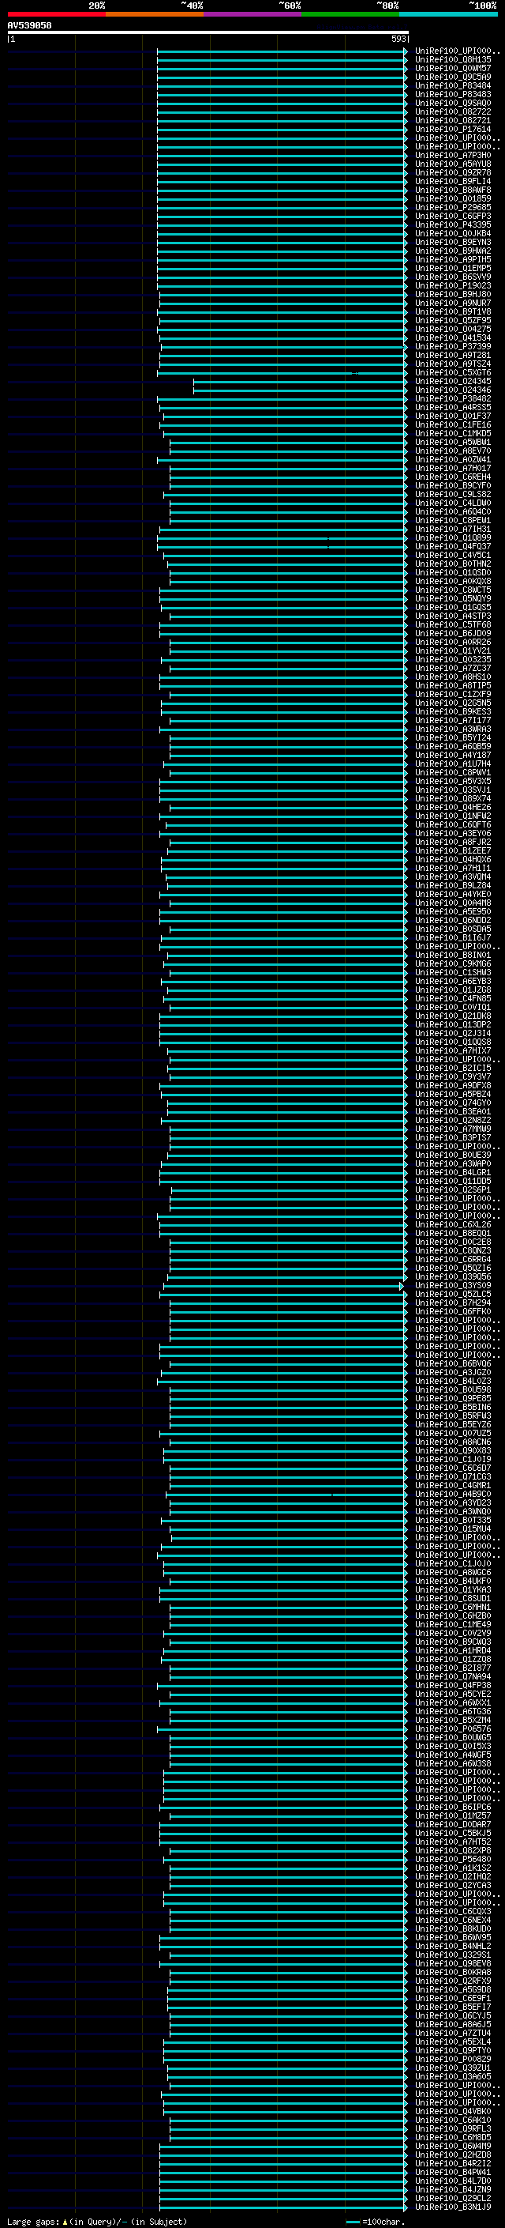Select the UniRef100_Q2S6P1 label
Image resolution: width=505 pixels, height=2228 pixels.
pyautogui.click(x=453, y=1189)
